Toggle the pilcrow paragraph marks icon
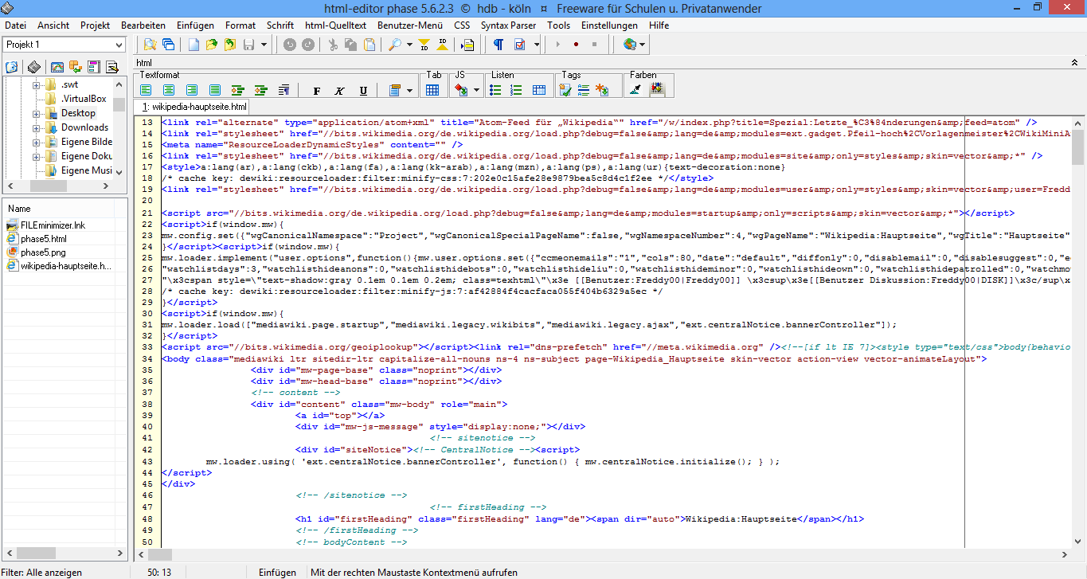This screenshot has width=1087, height=579. pos(498,45)
